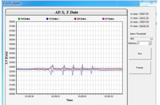The width and height of the screenshot is (160, 105).
Task: Click the X,Y (Data) axis title
Action: coord(7,58)
